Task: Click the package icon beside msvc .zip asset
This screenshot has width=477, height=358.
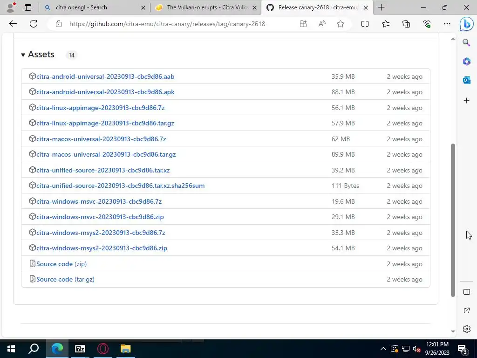Action: click(32, 216)
